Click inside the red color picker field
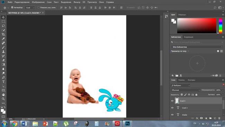Viewport: 225px width, 127px height. pyautogui.click(x=197, y=26)
